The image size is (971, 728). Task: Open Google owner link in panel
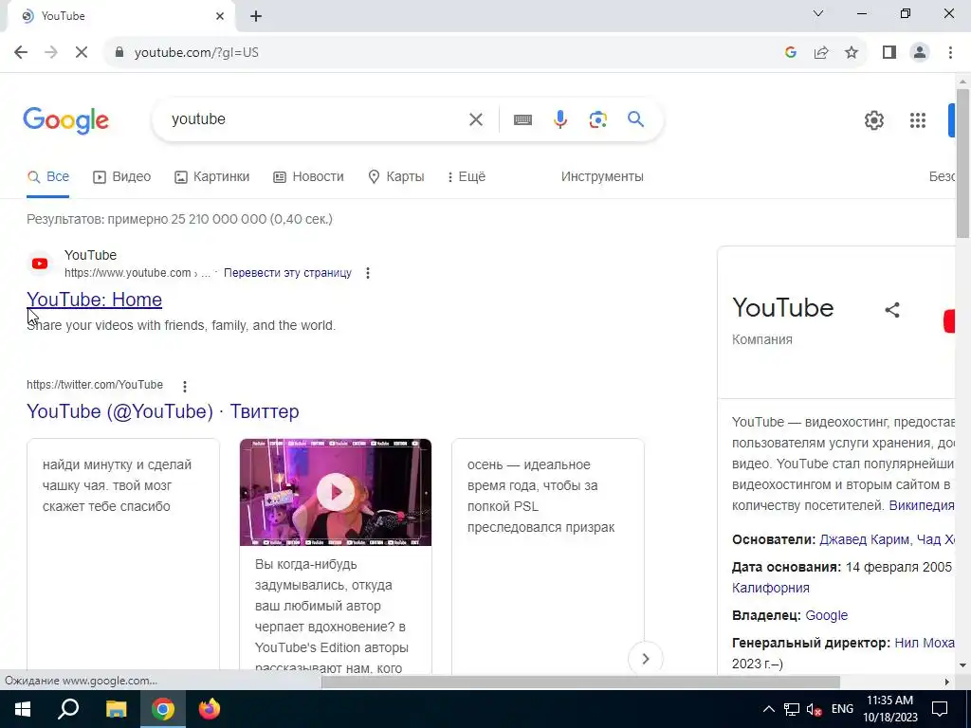[826, 615]
